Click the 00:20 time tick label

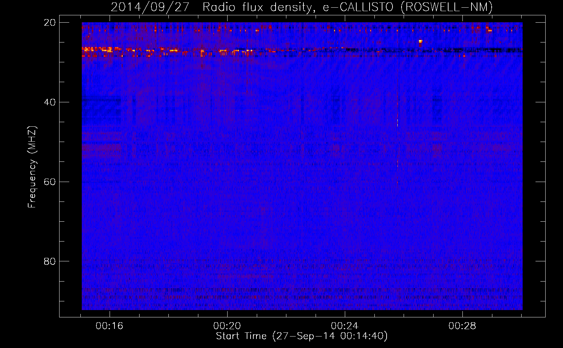pyautogui.click(x=227, y=326)
